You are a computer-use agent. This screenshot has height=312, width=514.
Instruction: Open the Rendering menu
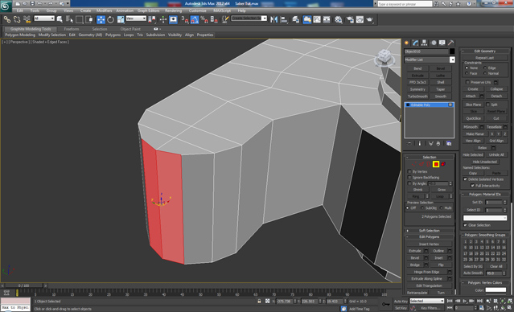coord(174,10)
